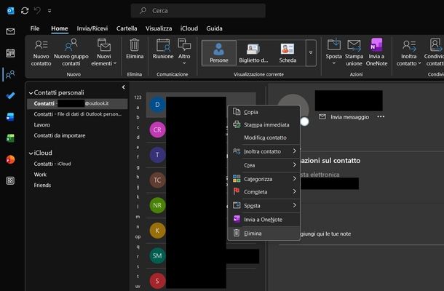
Task: Jump to letter m in alphabet index
Action: [x=138, y=217]
